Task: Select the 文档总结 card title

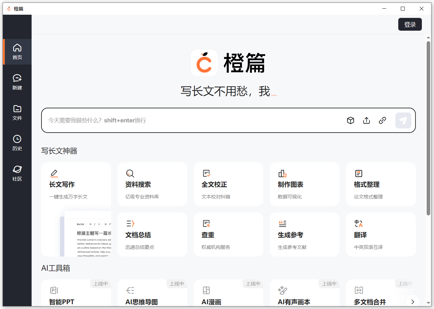Action: (x=138, y=235)
